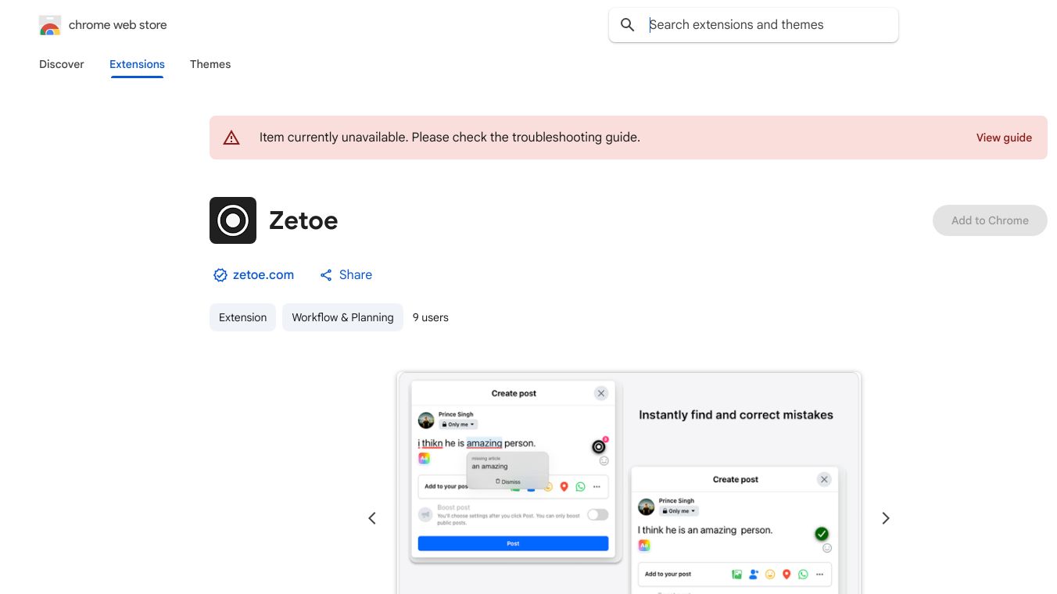The width and height of the screenshot is (1057, 594).
Task: Open the Only me audience dropdown
Action: click(458, 424)
